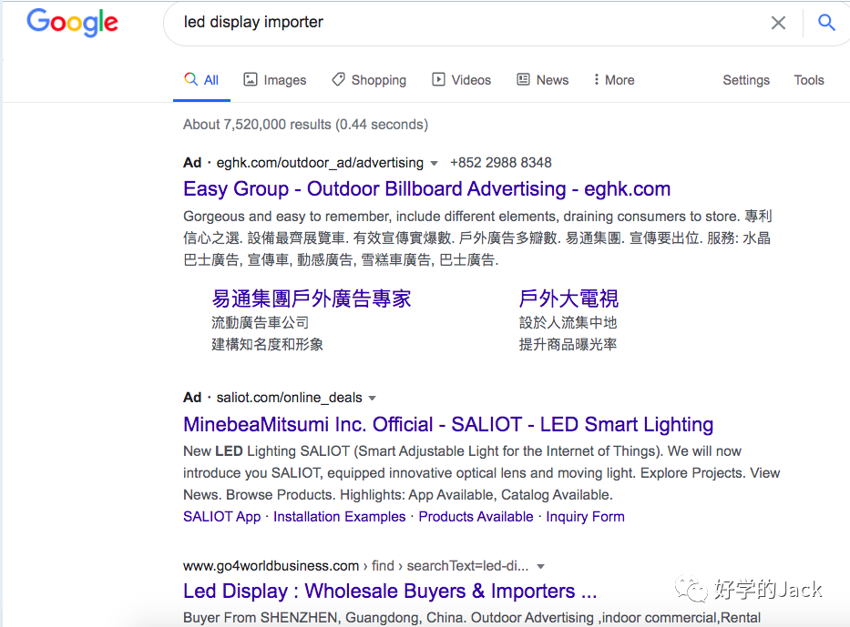Open the 戶外大電視 sitelink
850x627 pixels.
[568, 298]
